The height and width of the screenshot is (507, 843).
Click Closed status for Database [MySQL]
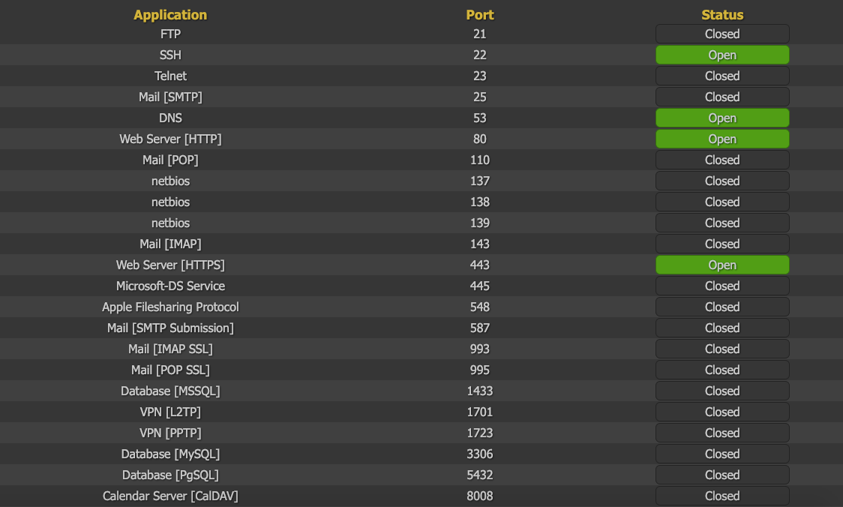click(722, 454)
